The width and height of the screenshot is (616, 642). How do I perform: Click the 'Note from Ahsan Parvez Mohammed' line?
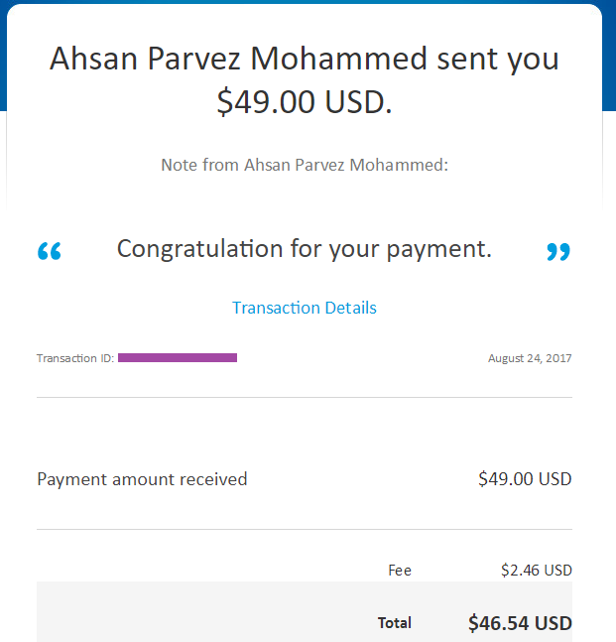(x=305, y=165)
